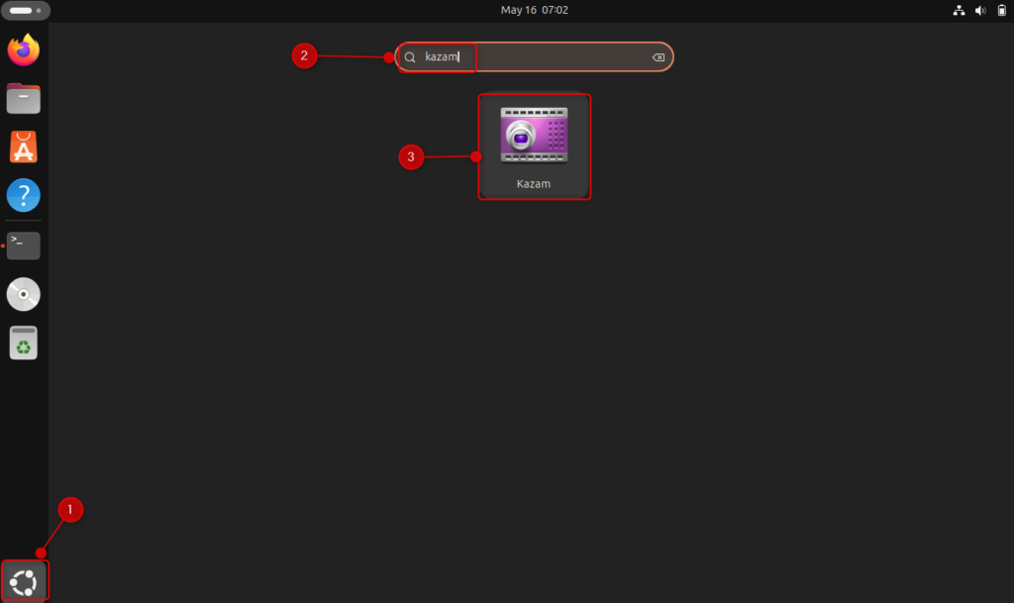Open the Help application
Viewport: 1014px width, 603px height.
pyautogui.click(x=23, y=195)
